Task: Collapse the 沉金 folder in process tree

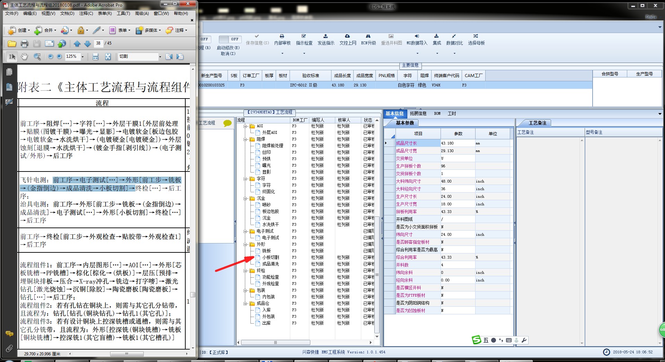Action: 245,198
